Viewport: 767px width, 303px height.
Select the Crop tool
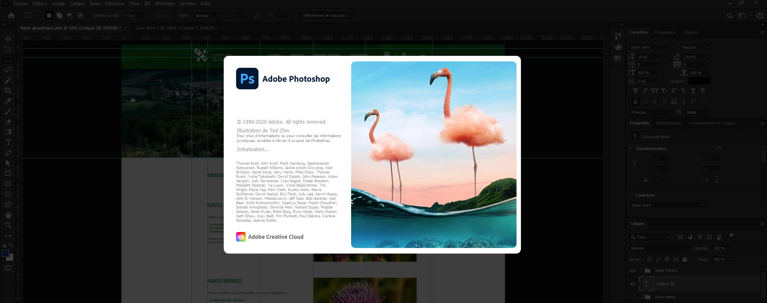(8, 91)
